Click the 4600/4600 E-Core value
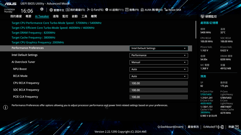This screenshot has width=241, height=135. pos(206,104)
